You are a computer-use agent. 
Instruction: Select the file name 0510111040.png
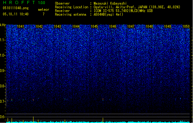[16, 8]
